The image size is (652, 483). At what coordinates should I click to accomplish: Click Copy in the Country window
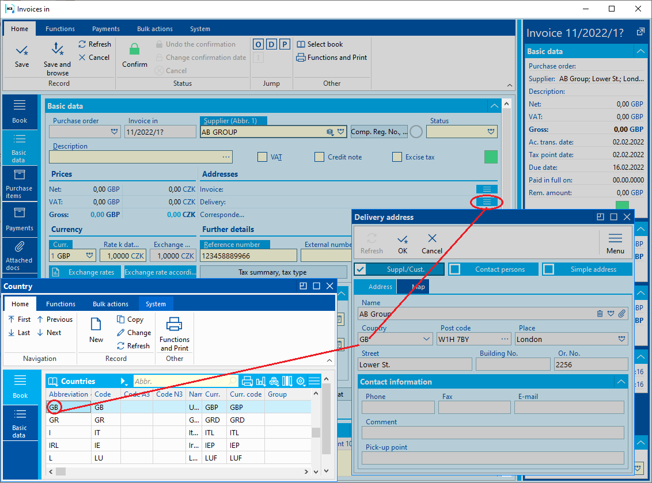click(130, 320)
